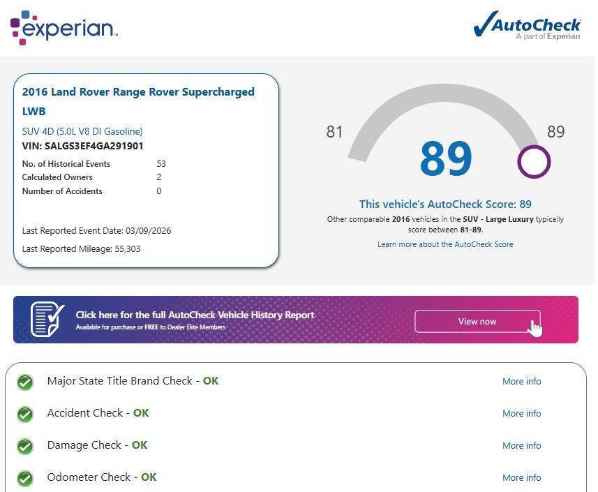This screenshot has height=492, width=598.
Task: Open Learn more about the AutoCheck Score
Action: 445,244
